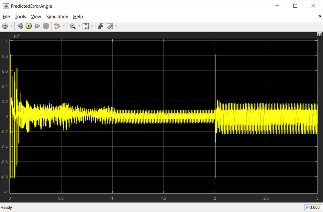Click the Step Forward button
Image resolution: width=323 pixels, height=212 pixels.
(37, 26)
